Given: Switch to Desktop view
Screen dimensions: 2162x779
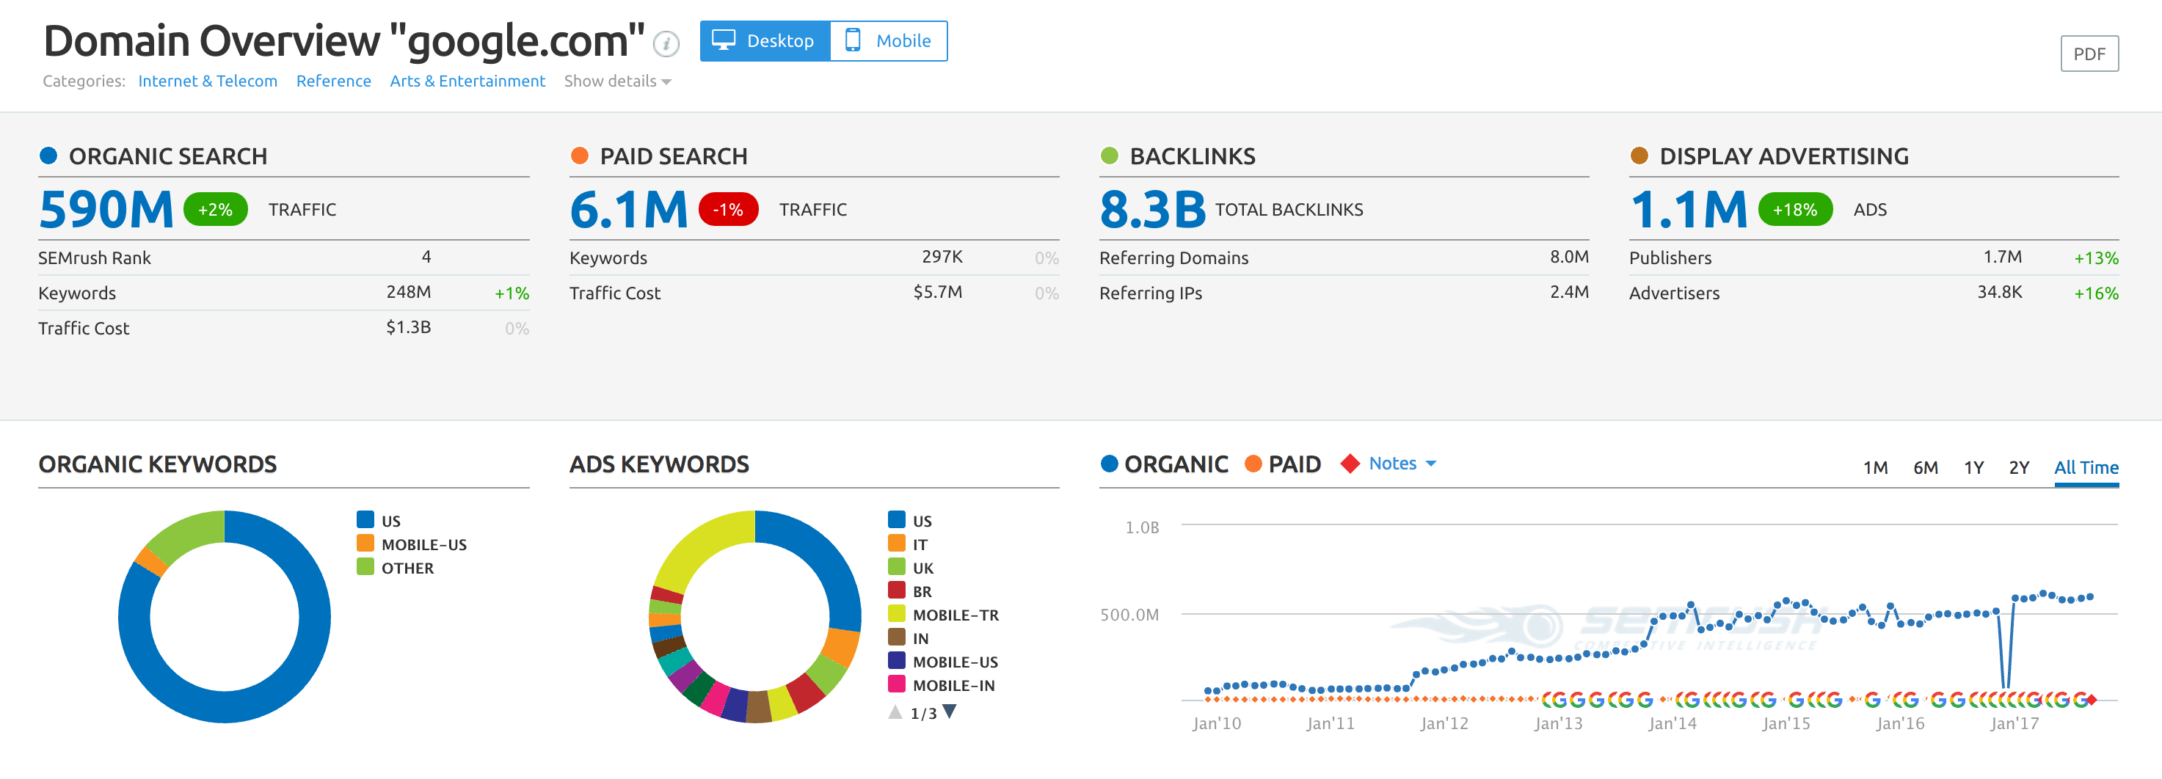Looking at the screenshot, I should point(765,41).
